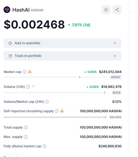Click Total supply label

(x=13, y=127)
